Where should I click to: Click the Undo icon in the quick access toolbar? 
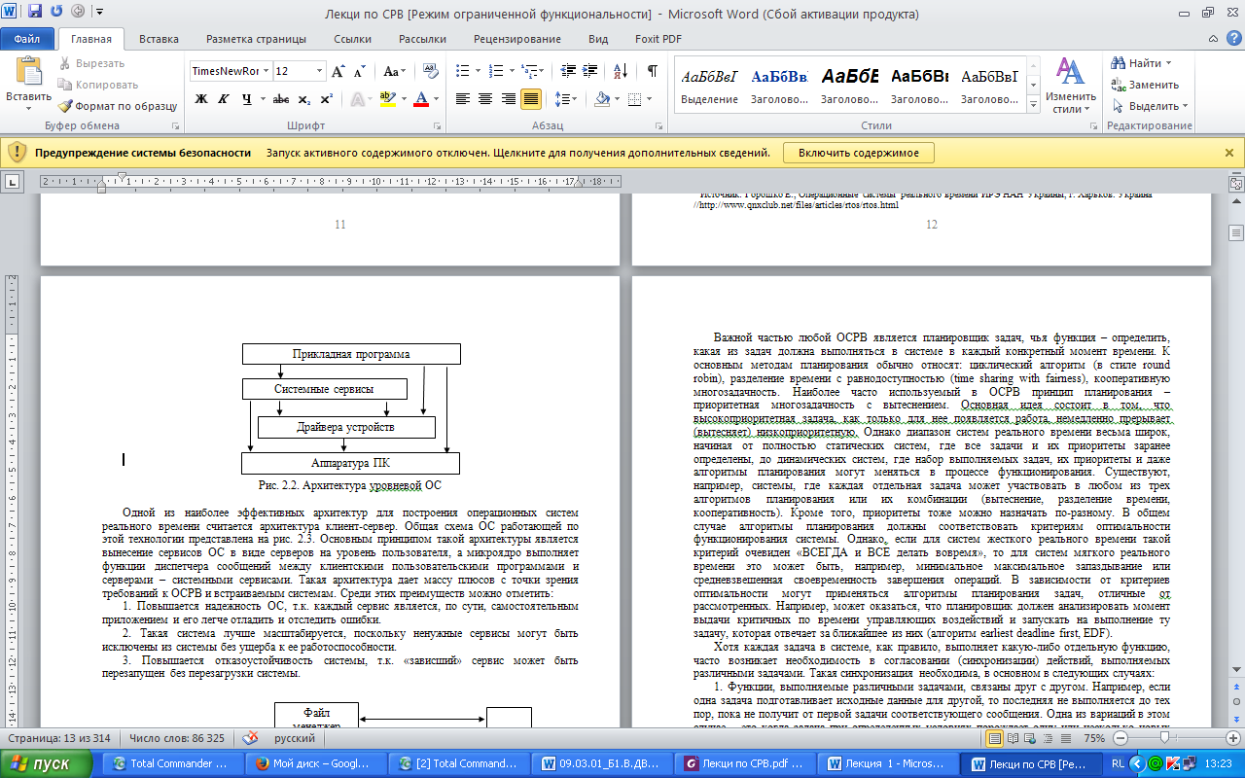coord(55,12)
